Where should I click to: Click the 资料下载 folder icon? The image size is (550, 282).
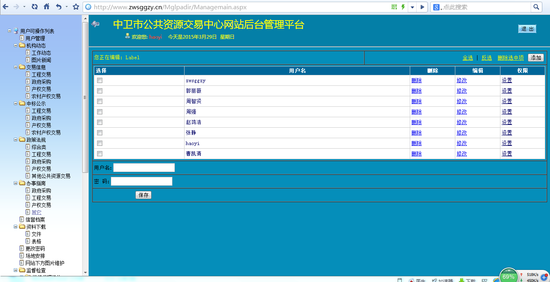point(22,227)
